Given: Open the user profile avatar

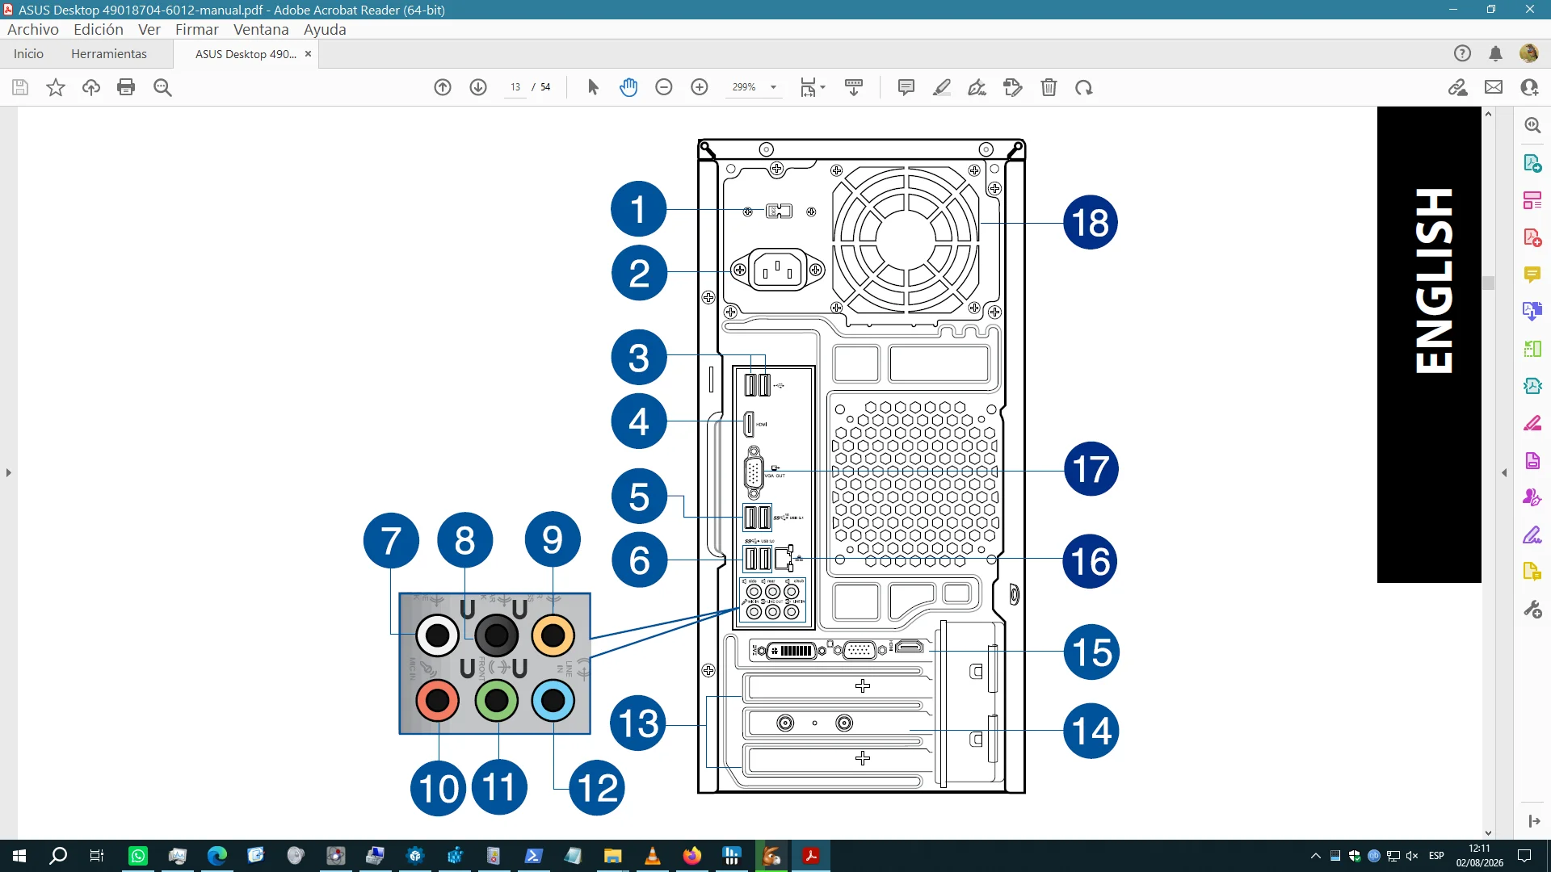Looking at the screenshot, I should click(1528, 53).
